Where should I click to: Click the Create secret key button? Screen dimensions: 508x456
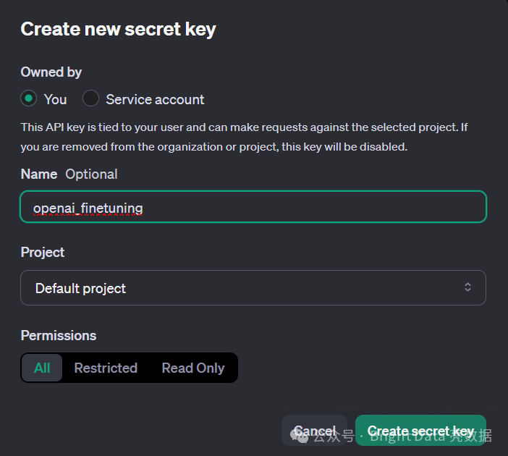420,431
